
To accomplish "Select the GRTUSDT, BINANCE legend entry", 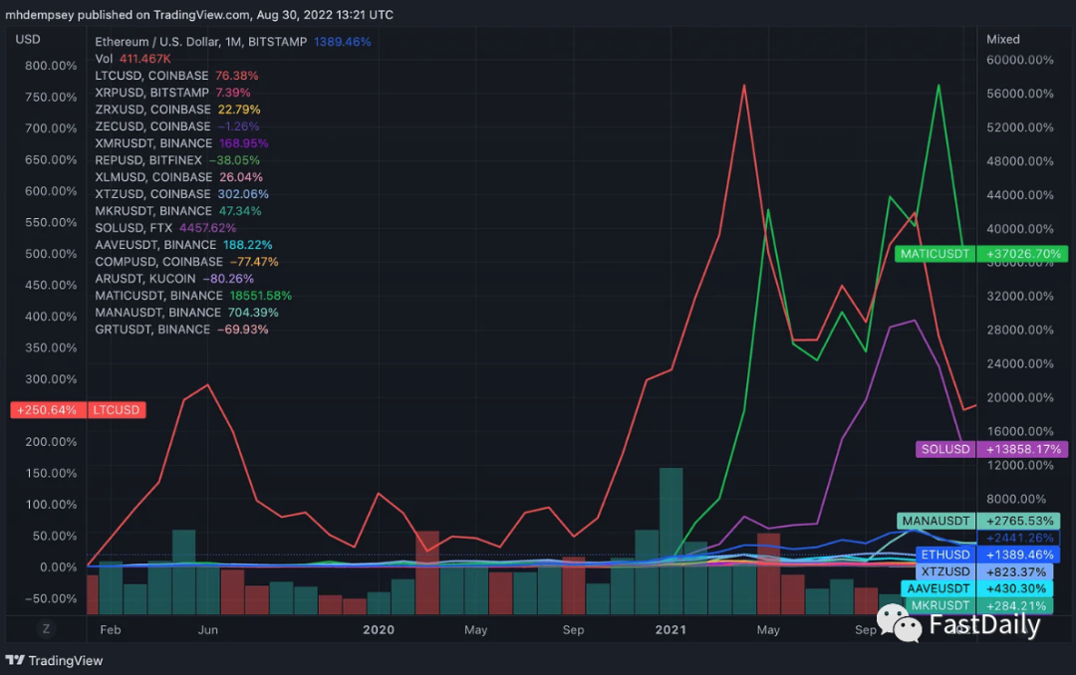I will [181, 330].
